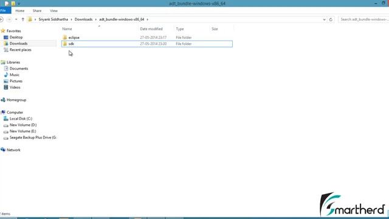This screenshot has height=219, width=389.
Task: Sort by the Size column header
Action: (x=215, y=29)
